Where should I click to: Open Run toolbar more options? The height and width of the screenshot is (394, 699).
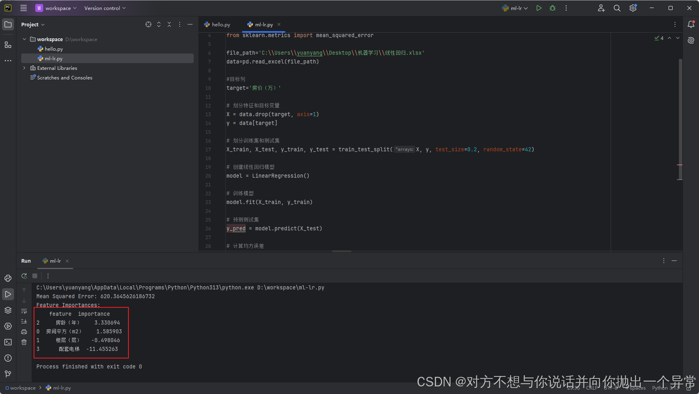coord(48,276)
